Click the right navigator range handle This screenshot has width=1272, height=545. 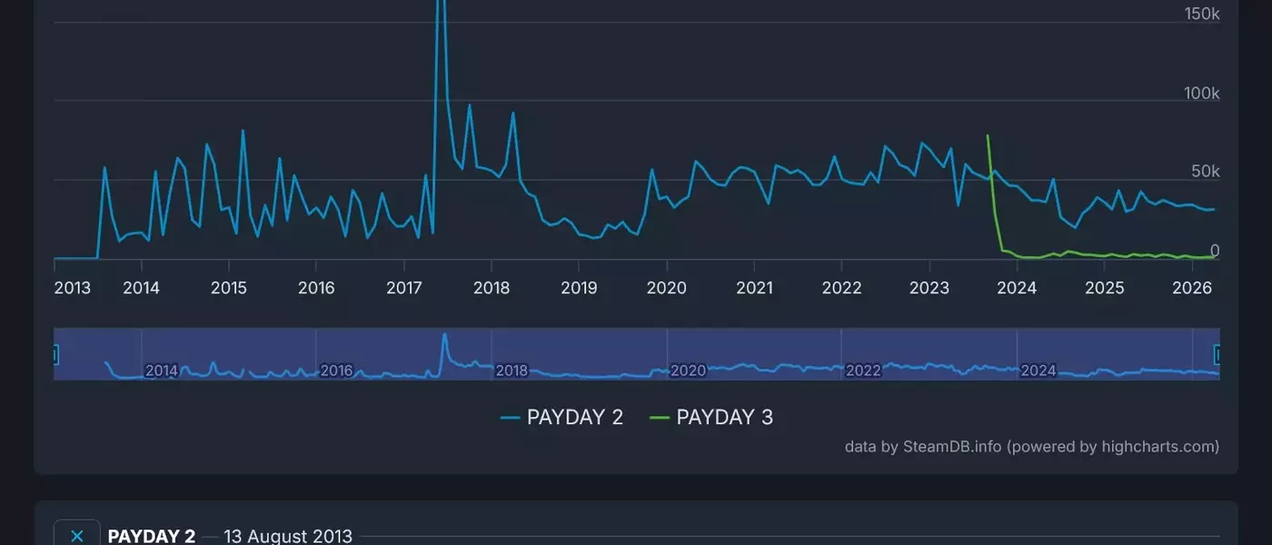1219,354
